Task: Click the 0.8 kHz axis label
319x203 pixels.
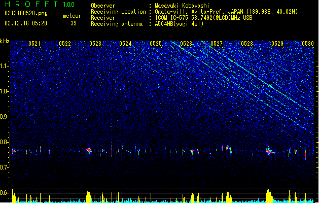Action: (5, 142)
